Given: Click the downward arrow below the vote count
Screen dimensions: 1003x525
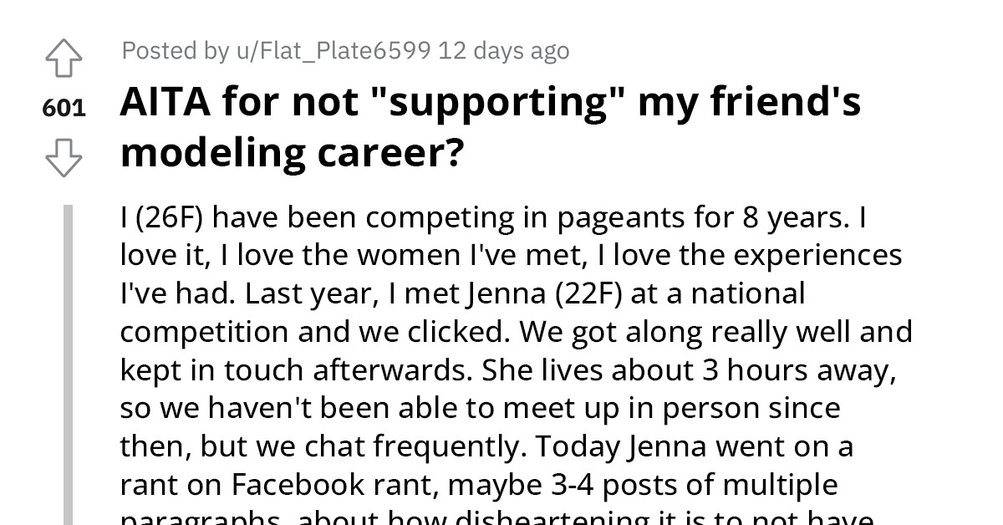Looking at the screenshot, I should [x=63, y=159].
